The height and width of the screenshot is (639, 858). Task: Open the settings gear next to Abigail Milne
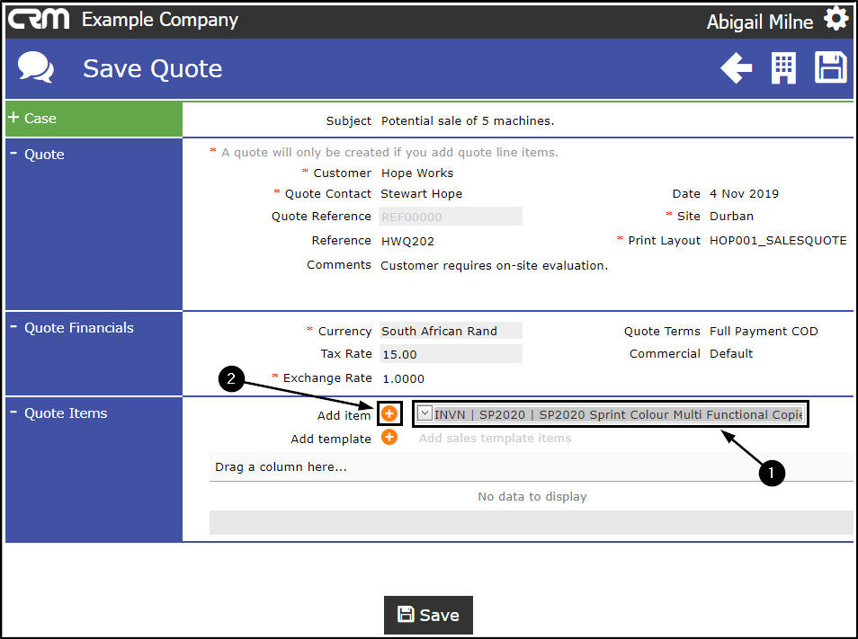836,19
